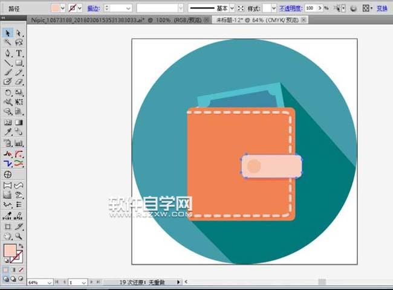
Task: Select the Slice tool
Action: click(x=19, y=227)
